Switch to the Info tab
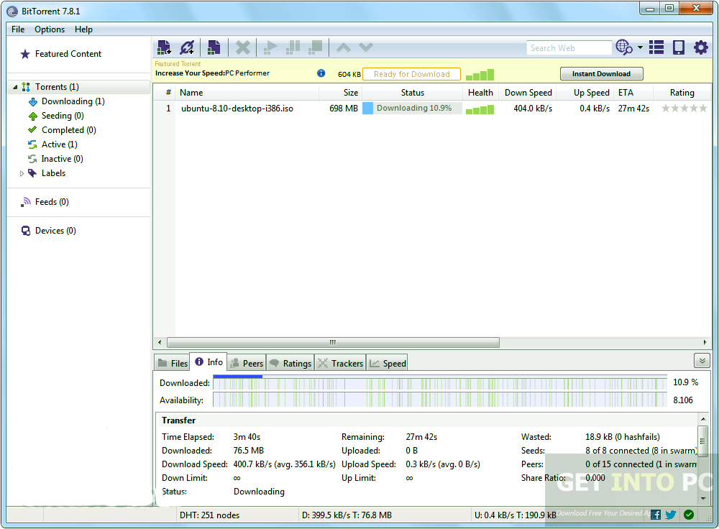 pos(209,362)
